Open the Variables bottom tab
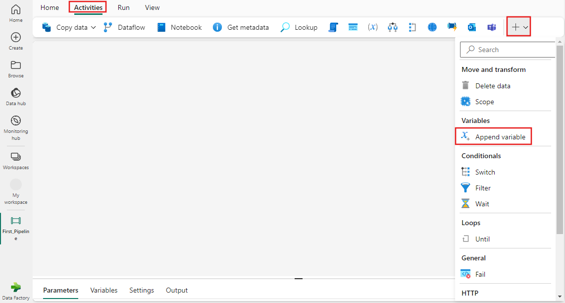565x303 pixels. coord(104,291)
